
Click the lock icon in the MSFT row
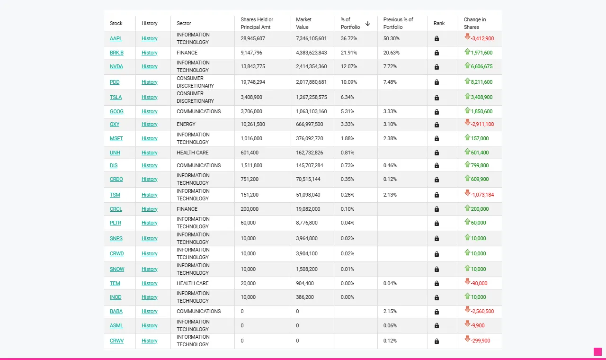(x=437, y=139)
